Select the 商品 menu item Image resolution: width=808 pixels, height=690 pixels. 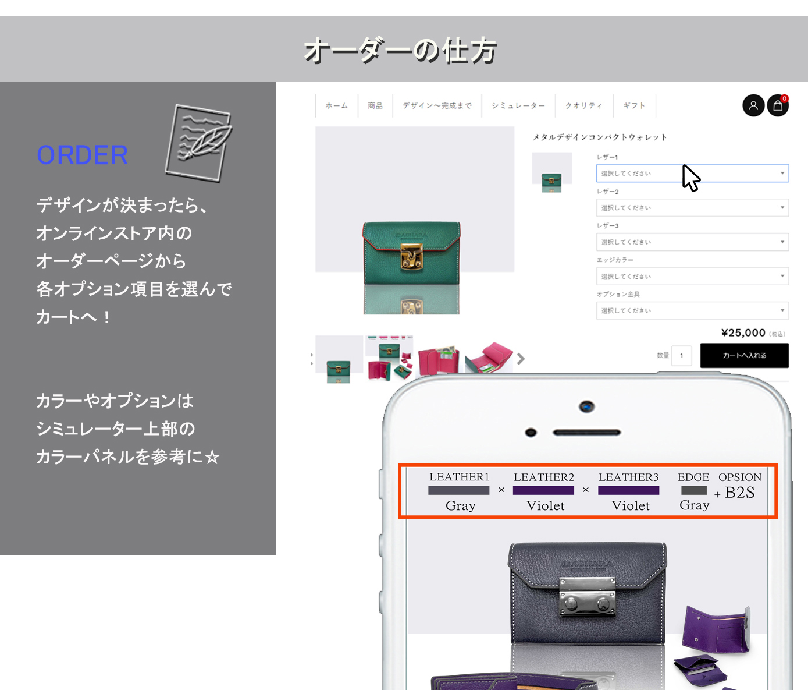375,105
